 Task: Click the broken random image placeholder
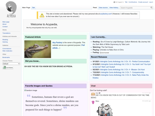click(31, 90)
